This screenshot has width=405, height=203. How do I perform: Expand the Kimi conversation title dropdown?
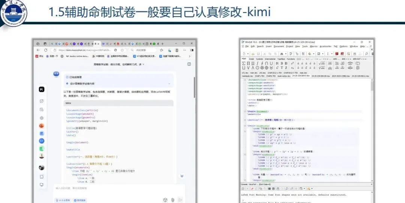[143, 64]
